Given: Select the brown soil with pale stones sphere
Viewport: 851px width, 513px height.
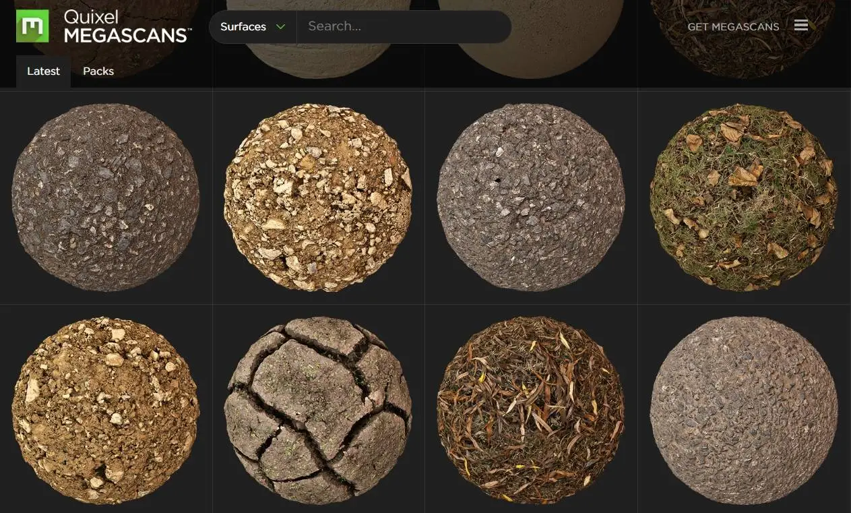Looking at the screenshot, I should pyautogui.click(x=106, y=411).
